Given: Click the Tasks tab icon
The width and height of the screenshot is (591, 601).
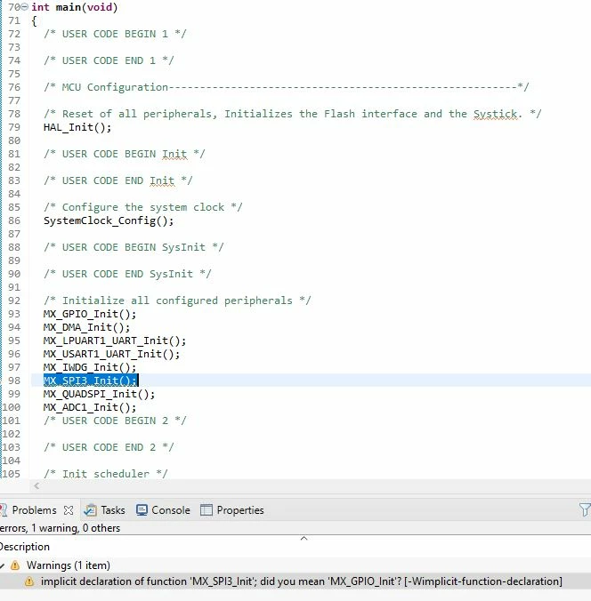Looking at the screenshot, I should [91, 510].
